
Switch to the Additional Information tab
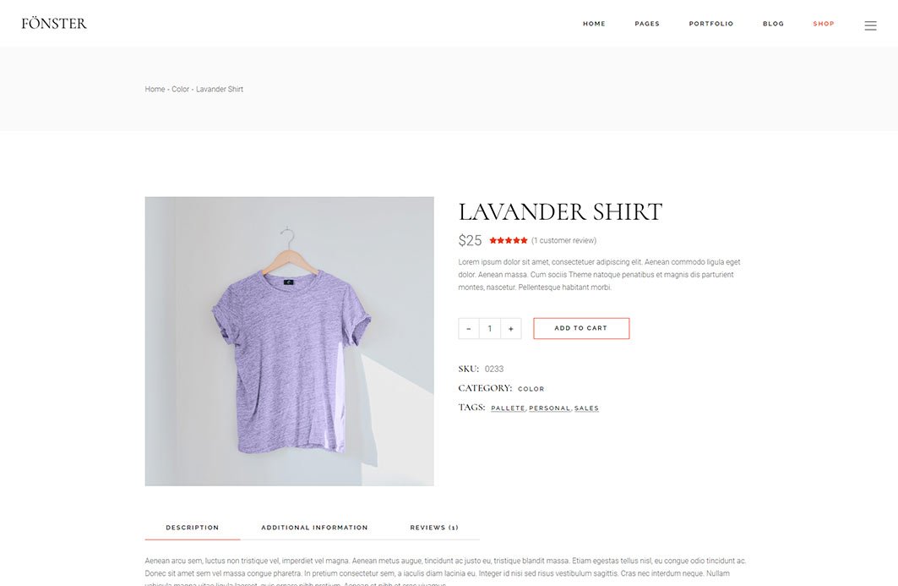coord(314,528)
